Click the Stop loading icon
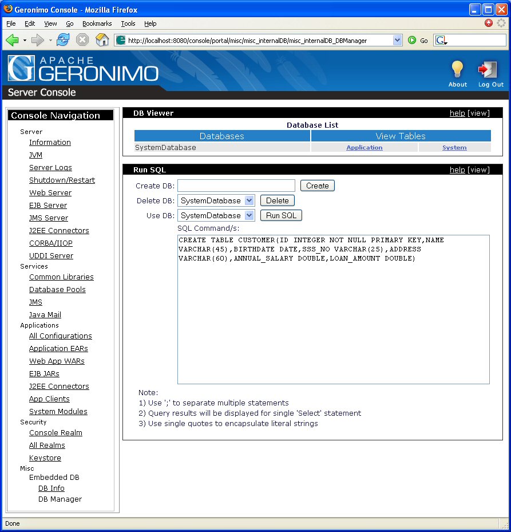The width and height of the screenshot is (511, 532). (82, 40)
